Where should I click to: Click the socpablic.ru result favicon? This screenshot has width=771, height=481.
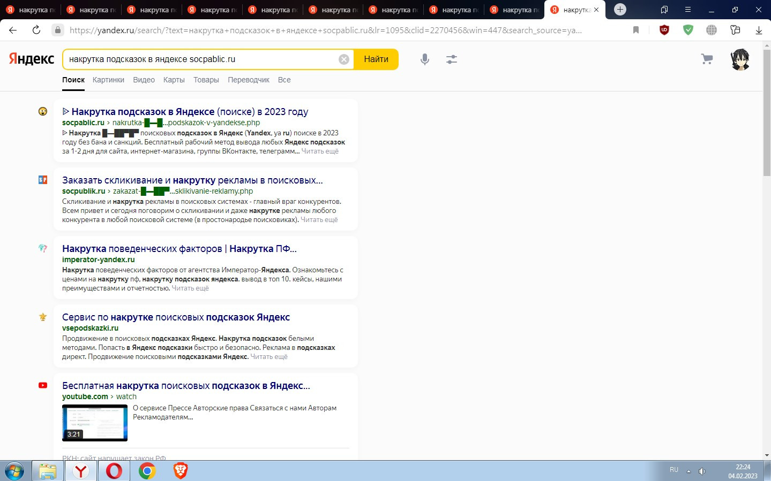(43, 111)
